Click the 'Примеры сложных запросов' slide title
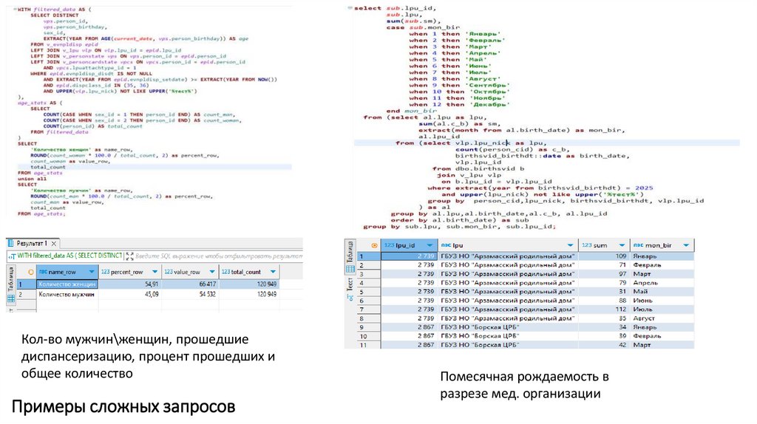 pyautogui.click(x=123, y=406)
